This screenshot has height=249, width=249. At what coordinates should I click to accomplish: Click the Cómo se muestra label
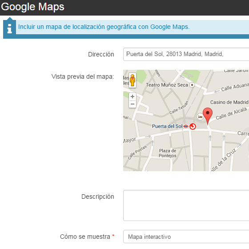click(85, 237)
